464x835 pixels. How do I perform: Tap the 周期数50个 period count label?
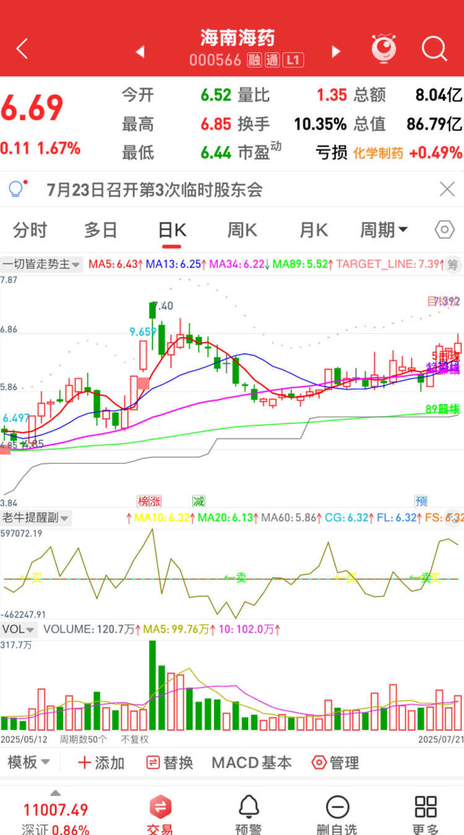click(83, 739)
